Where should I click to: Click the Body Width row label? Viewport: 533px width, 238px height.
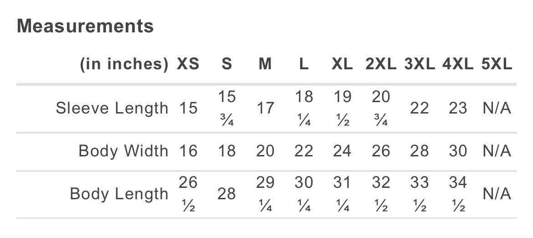click(x=123, y=151)
